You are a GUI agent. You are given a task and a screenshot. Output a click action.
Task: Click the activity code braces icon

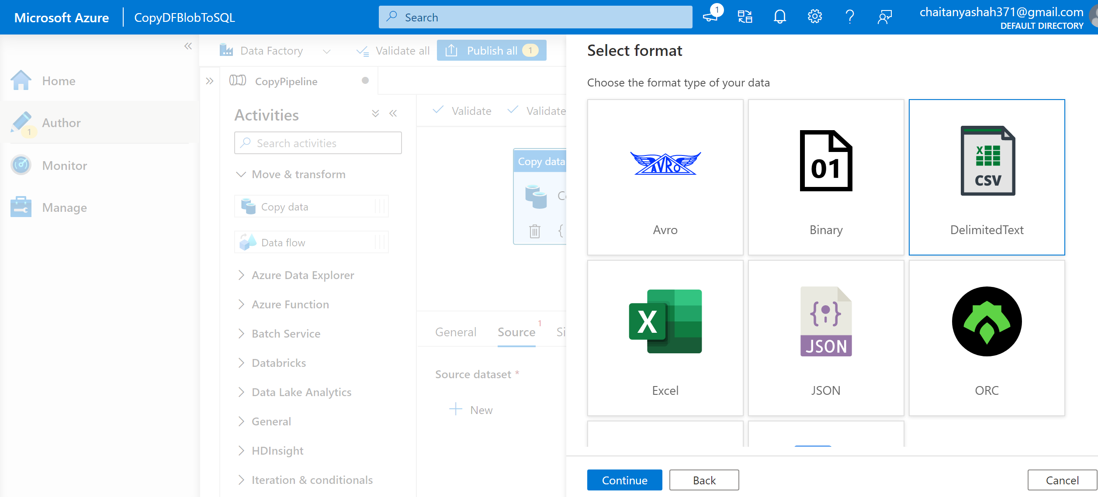[561, 231]
